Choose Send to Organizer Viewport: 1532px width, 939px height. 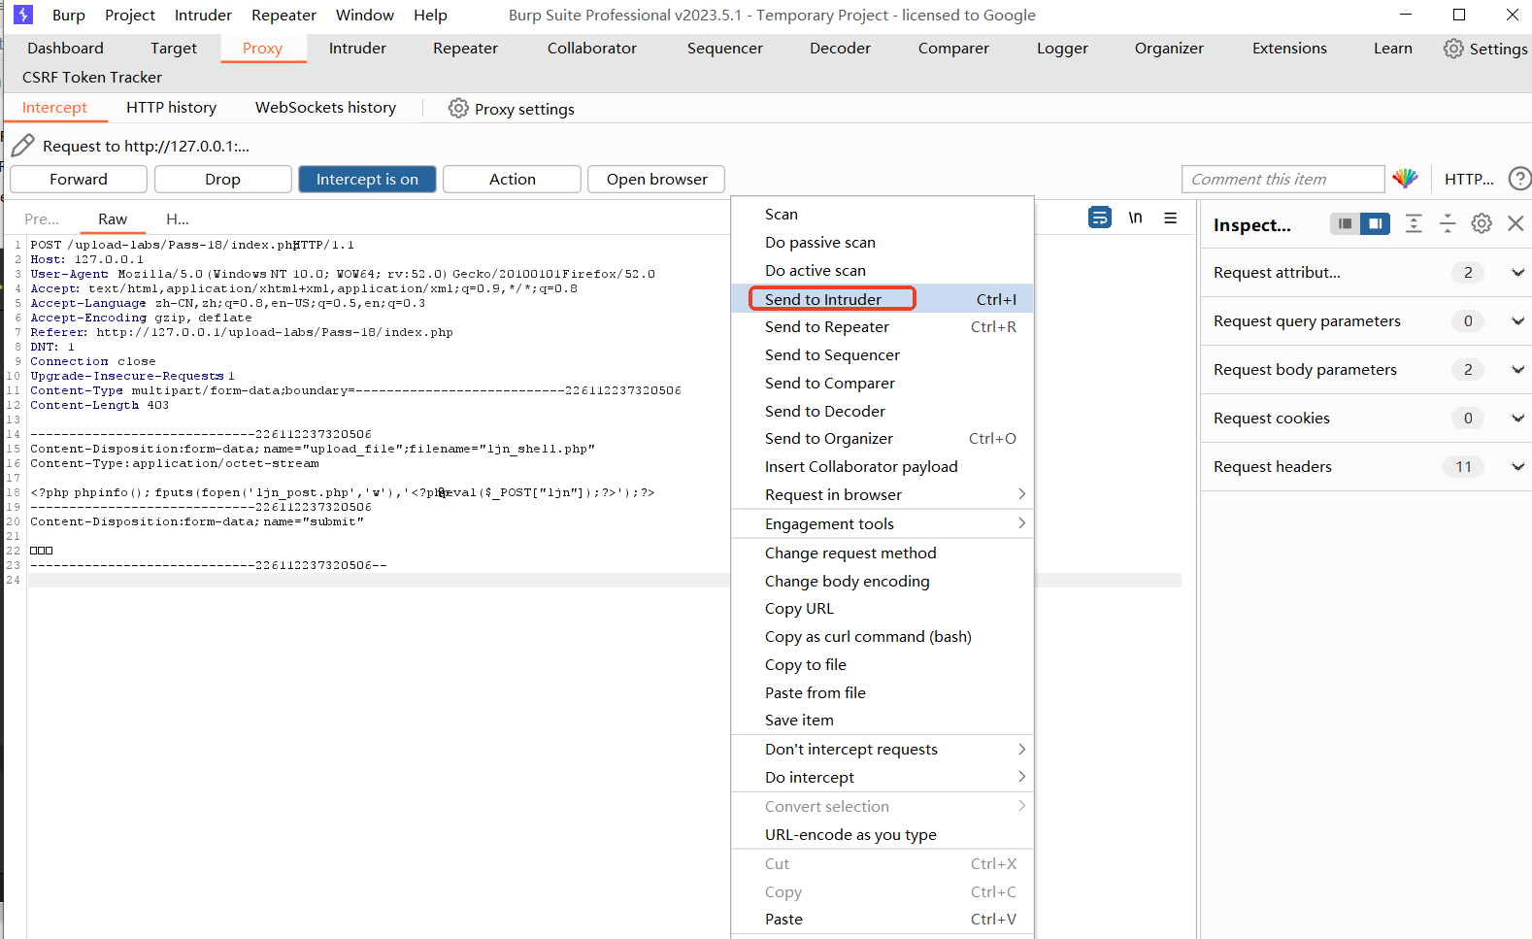point(883,439)
